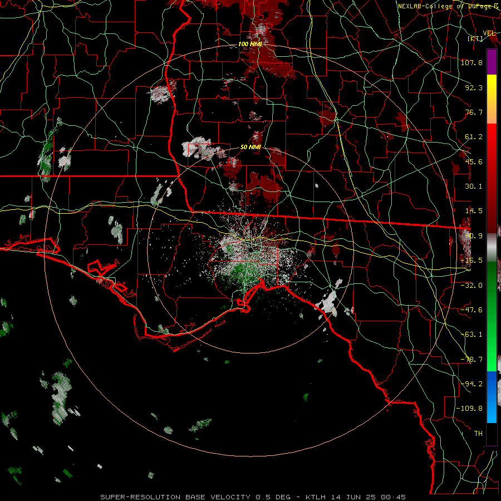Click the -0.9 velocity scale value
501x501 pixels.
click(x=474, y=236)
